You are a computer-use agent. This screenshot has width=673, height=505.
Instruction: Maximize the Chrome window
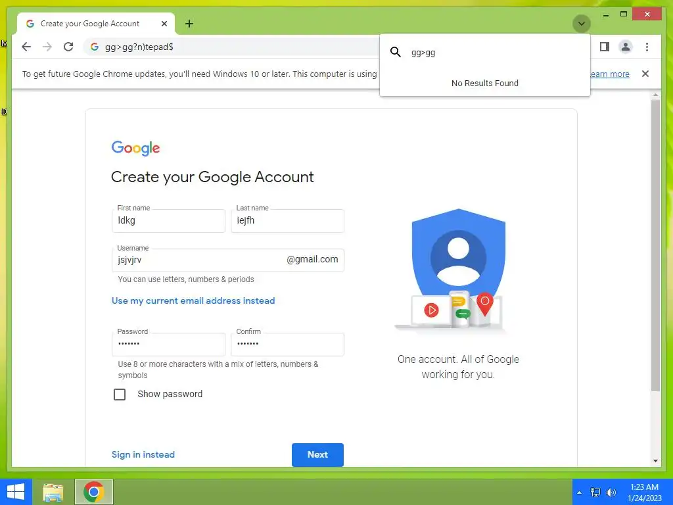click(624, 14)
